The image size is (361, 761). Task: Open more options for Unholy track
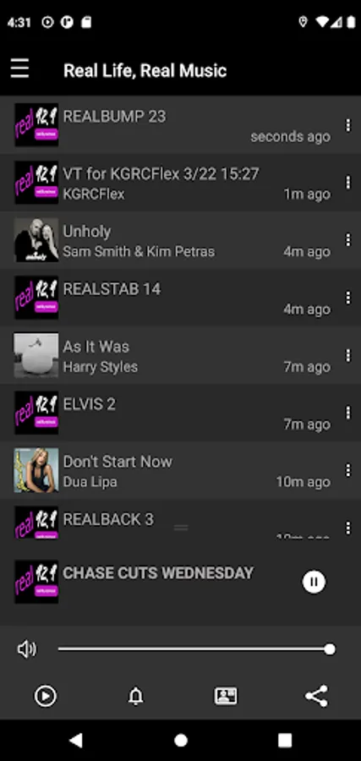click(x=347, y=240)
